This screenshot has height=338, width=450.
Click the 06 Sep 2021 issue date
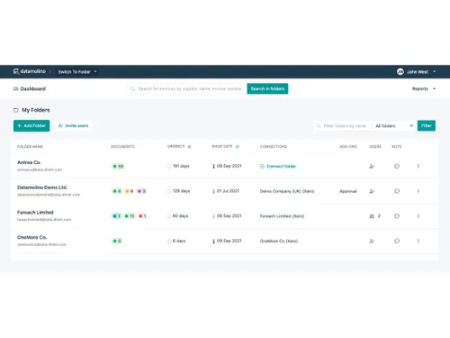click(x=229, y=215)
